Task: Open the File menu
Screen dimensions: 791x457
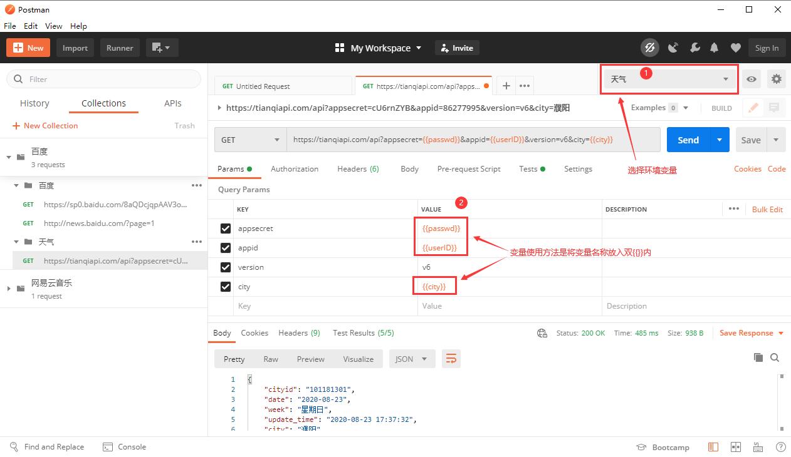Action: coord(10,26)
